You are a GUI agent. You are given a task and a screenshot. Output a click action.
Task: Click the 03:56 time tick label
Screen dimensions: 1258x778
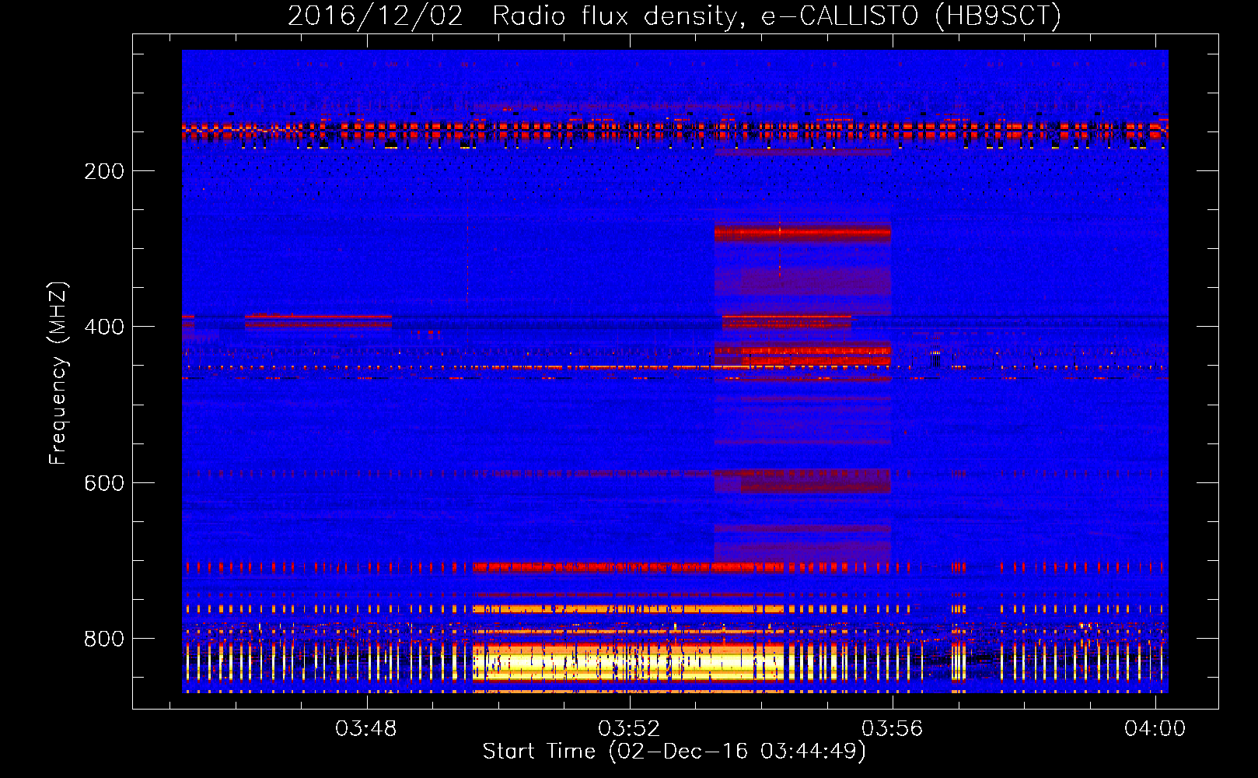[x=893, y=729]
